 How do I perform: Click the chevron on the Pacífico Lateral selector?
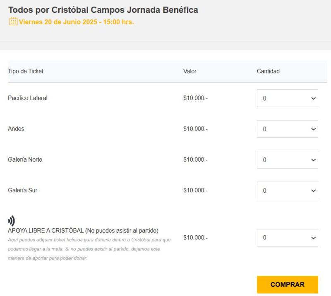pyautogui.click(x=314, y=98)
